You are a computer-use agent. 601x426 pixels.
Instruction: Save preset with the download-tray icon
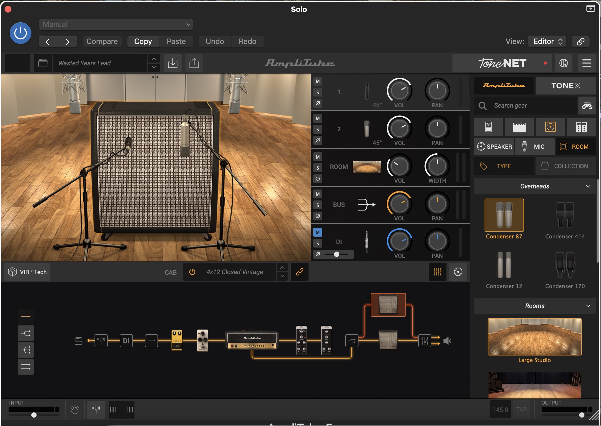click(x=173, y=63)
